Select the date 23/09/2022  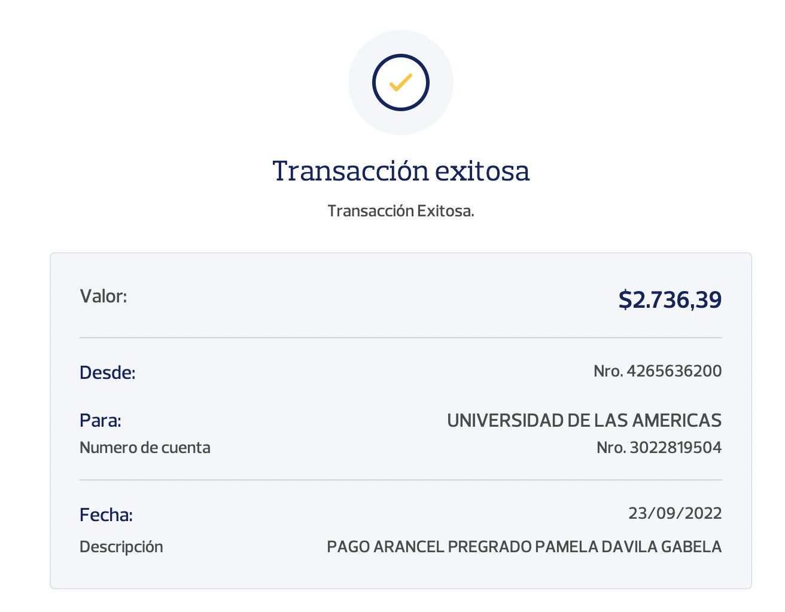[675, 513]
